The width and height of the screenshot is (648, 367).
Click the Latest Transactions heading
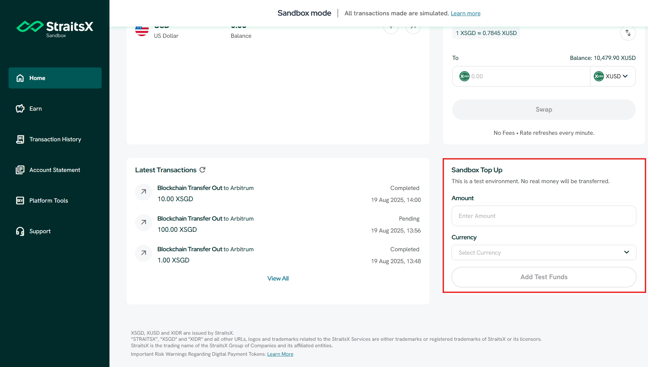[166, 170]
